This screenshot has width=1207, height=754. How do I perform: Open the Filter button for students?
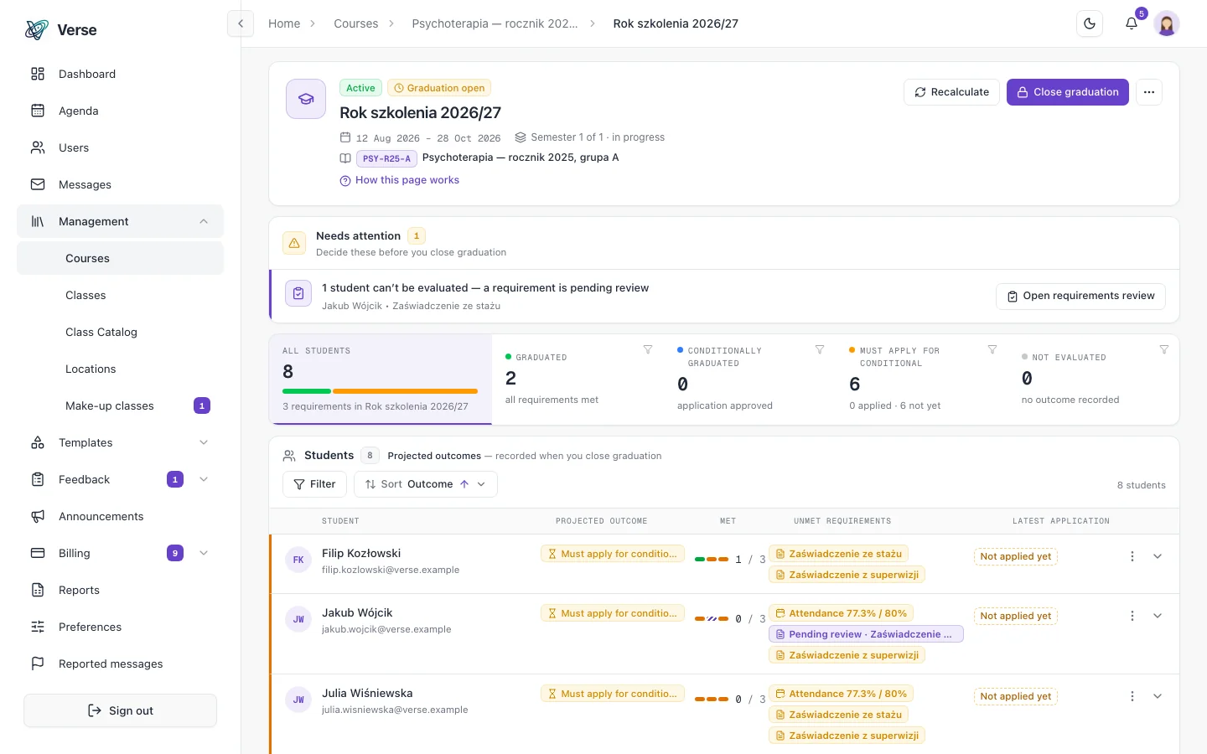tap(314, 484)
